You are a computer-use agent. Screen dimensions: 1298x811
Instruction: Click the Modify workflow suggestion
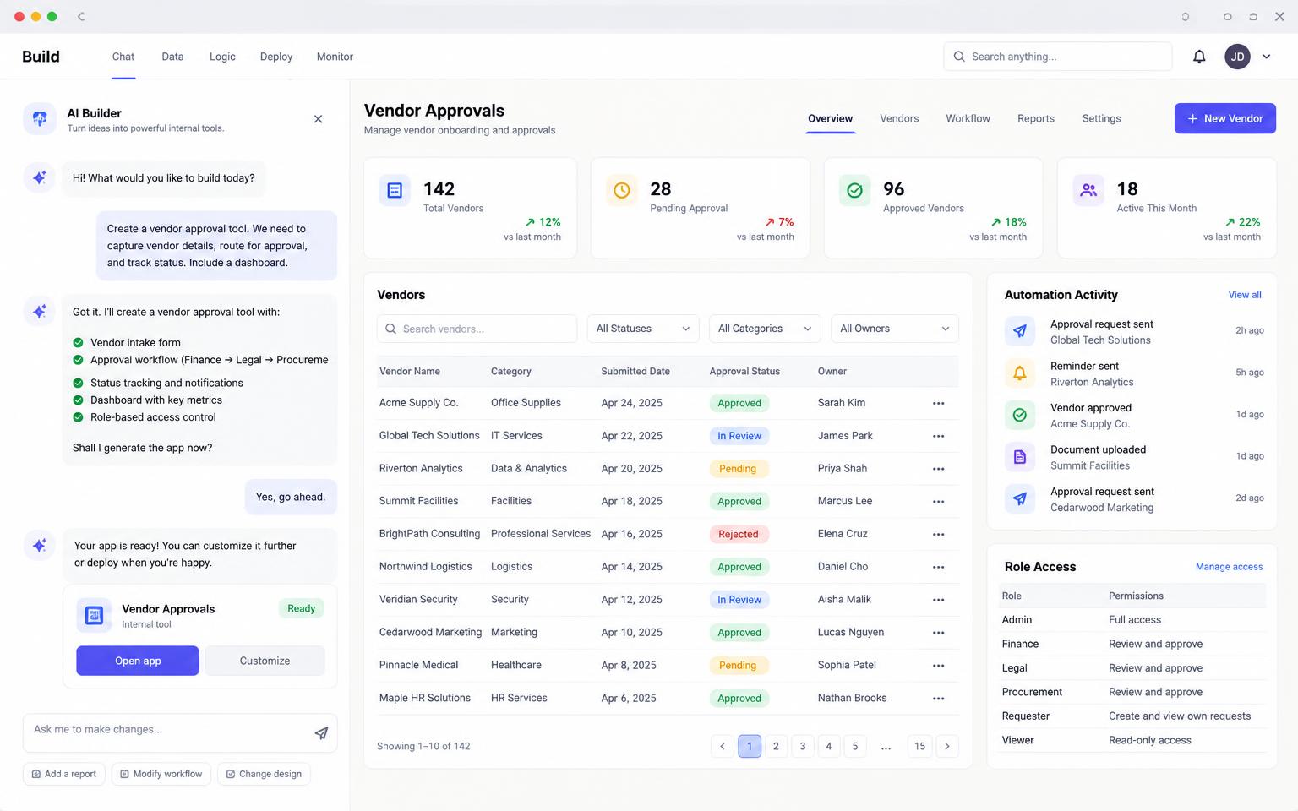pos(161,774)
